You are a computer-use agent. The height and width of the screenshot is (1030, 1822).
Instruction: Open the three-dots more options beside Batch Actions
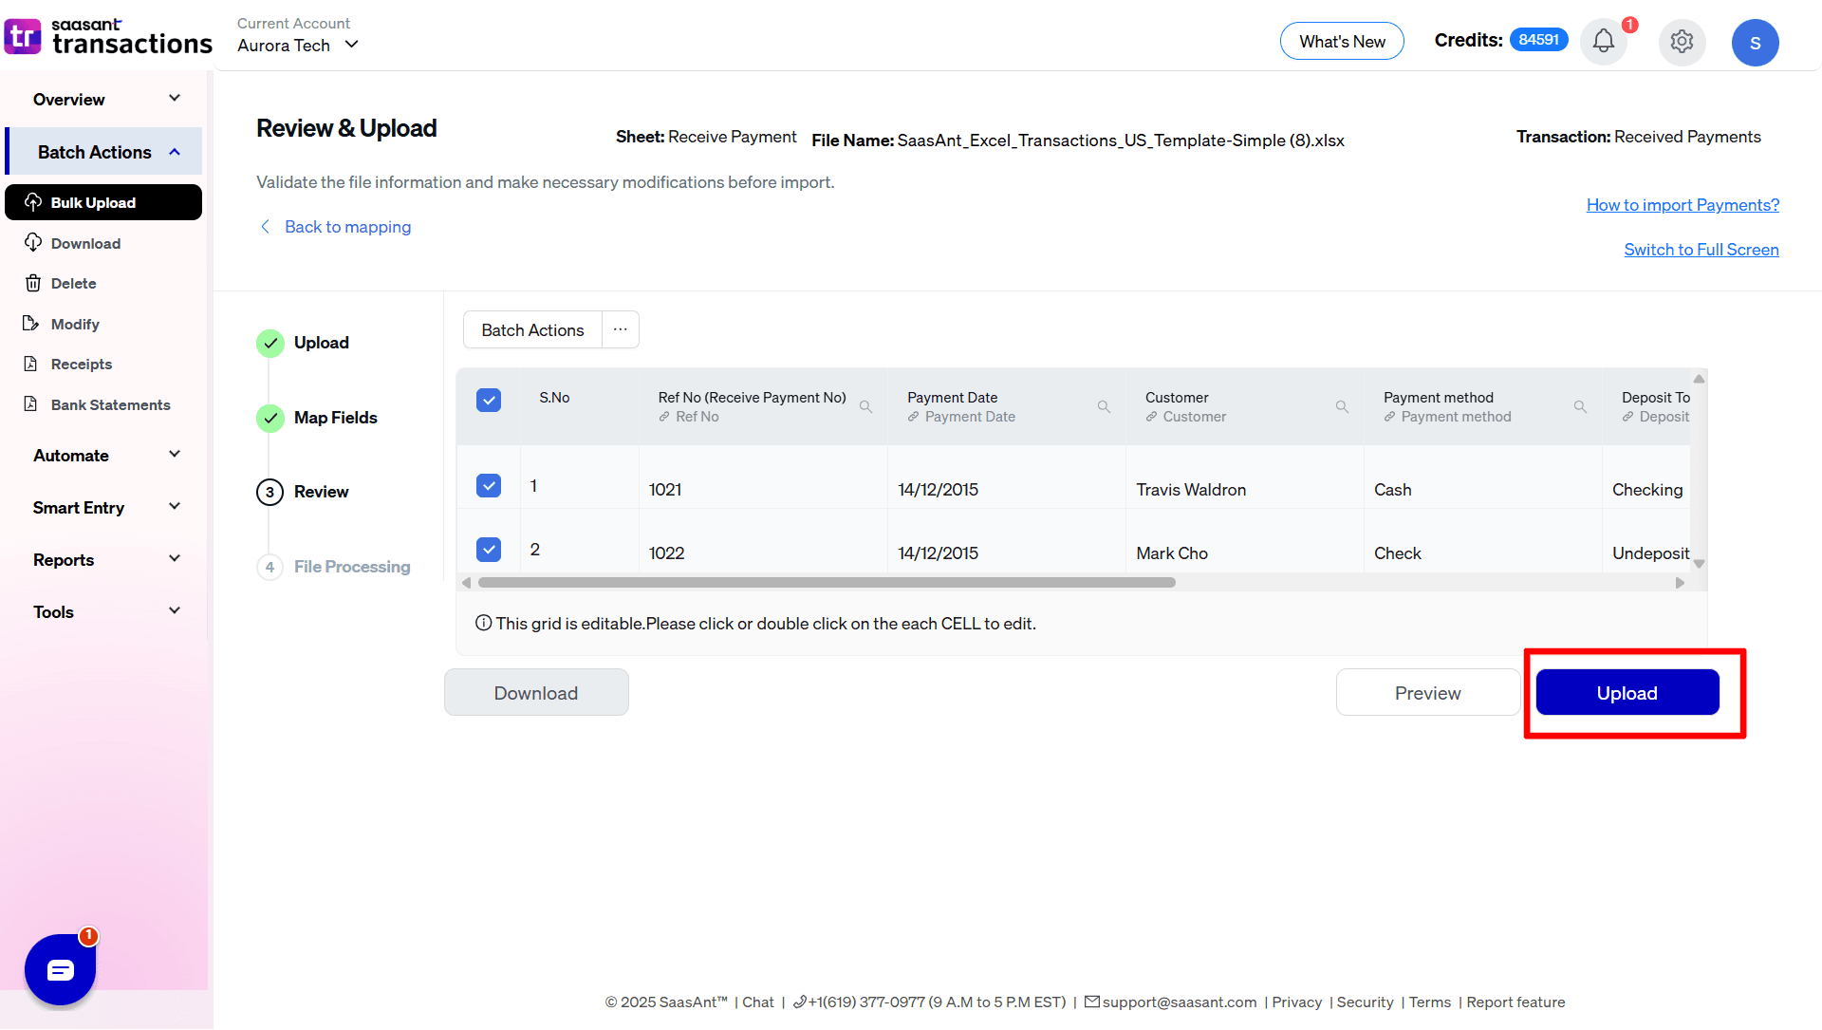tap(620, 329)
